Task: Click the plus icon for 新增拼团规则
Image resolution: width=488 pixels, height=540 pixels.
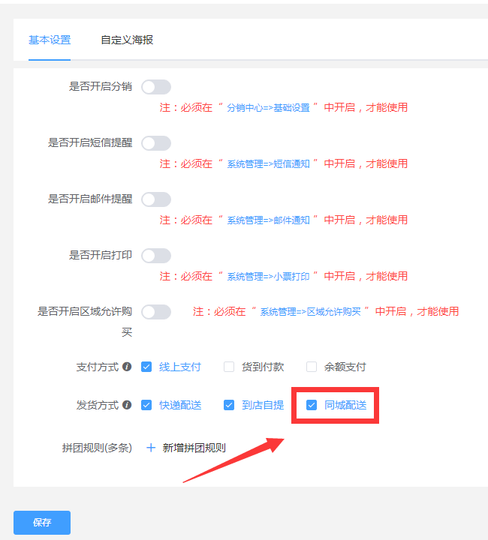Action: pyautogui.click(x=151, y=448)
